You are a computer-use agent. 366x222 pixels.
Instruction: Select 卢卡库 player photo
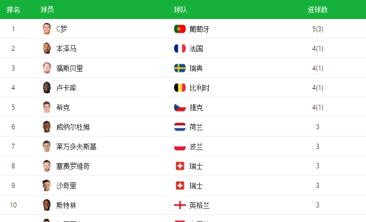click(46, 87)
